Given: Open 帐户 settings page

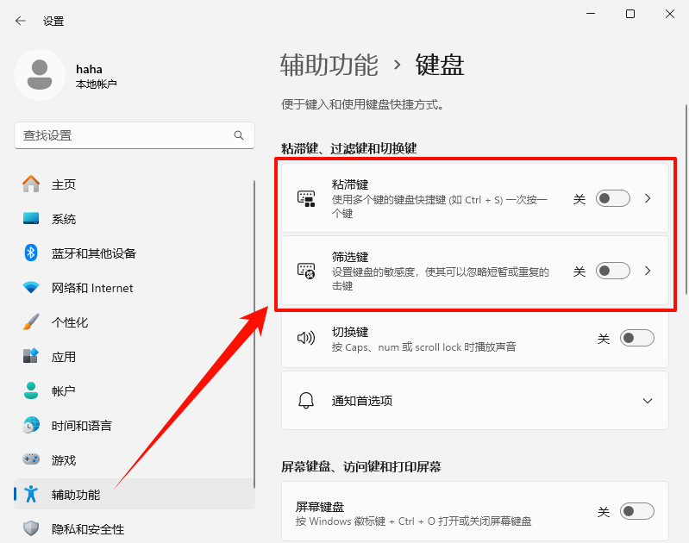Looking at the screenshot, I should (134, 390).
